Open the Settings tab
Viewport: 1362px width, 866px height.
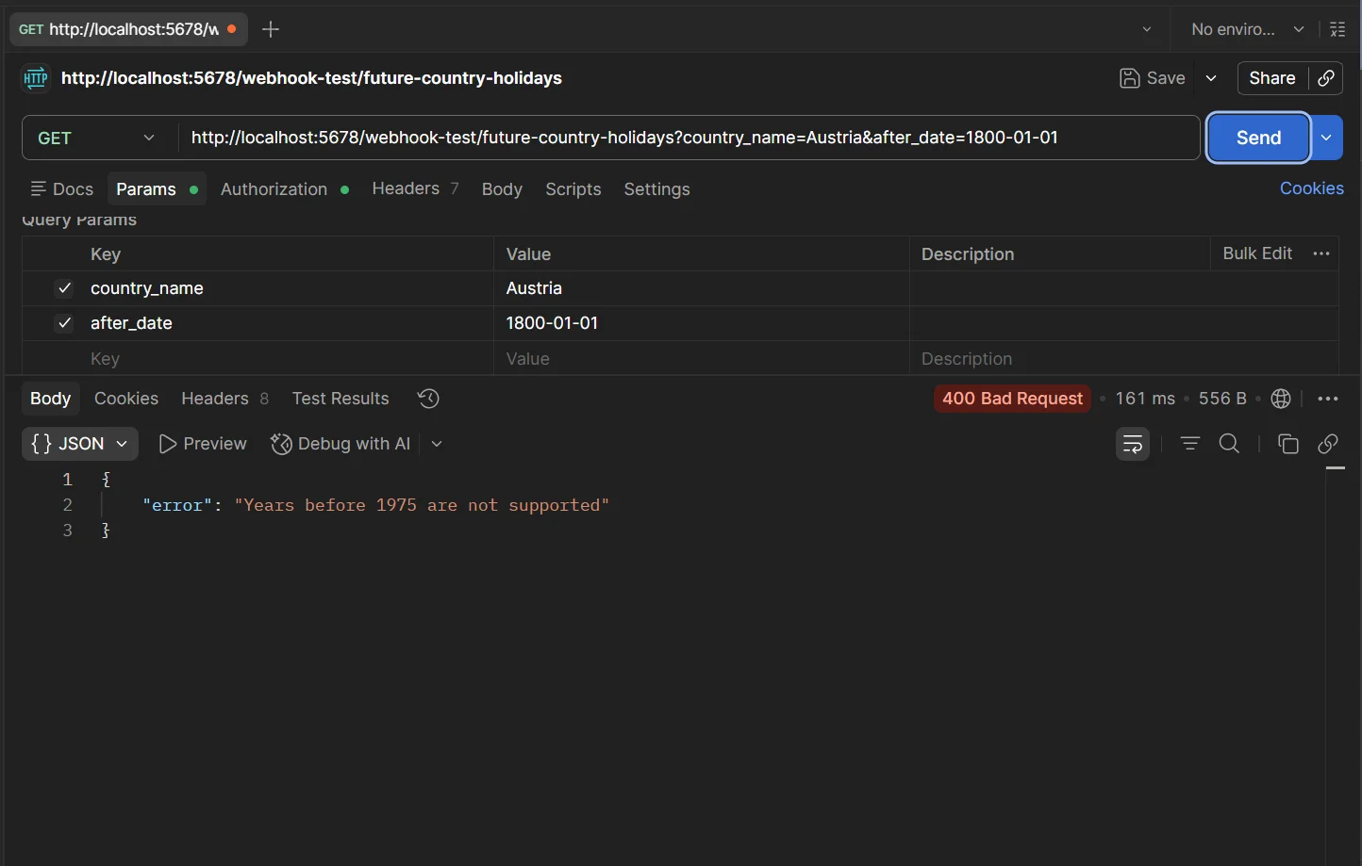656,189
